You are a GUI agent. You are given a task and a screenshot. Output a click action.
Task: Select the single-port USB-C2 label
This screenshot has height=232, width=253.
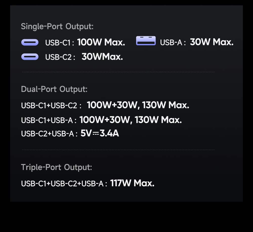(60, 57)
